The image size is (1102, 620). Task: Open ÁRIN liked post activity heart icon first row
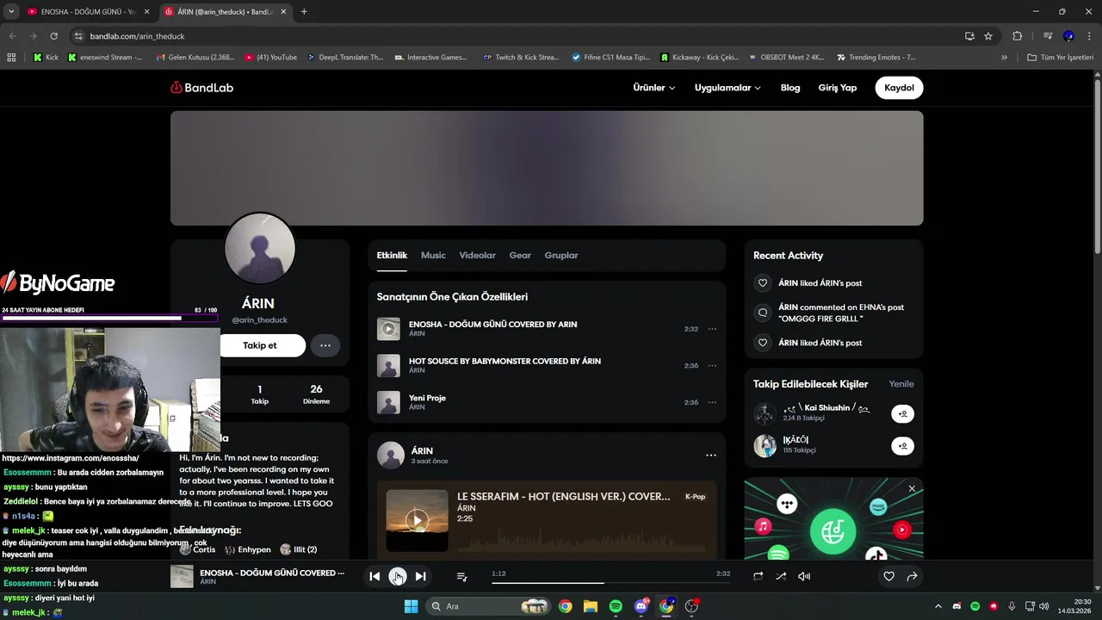762,283
